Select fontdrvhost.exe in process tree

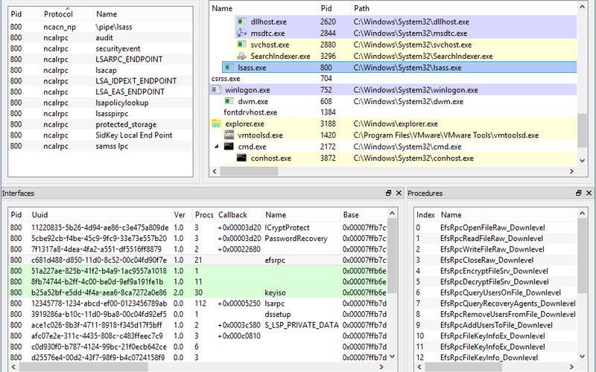tap(393, 112)
